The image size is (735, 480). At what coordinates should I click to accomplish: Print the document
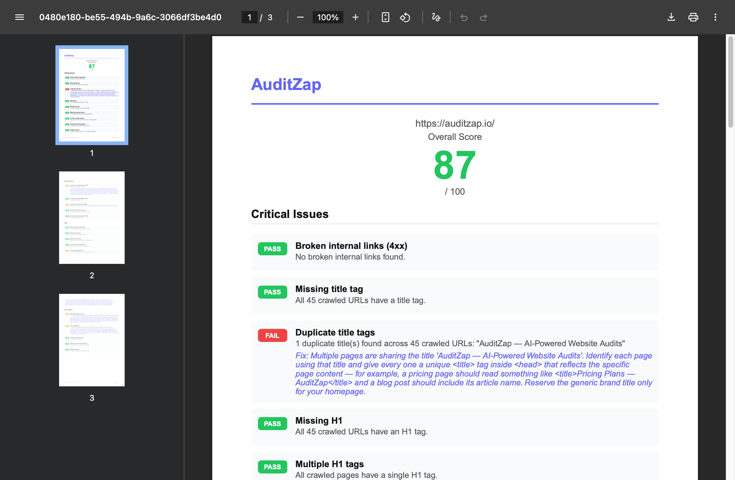click(x=693, y=17)
